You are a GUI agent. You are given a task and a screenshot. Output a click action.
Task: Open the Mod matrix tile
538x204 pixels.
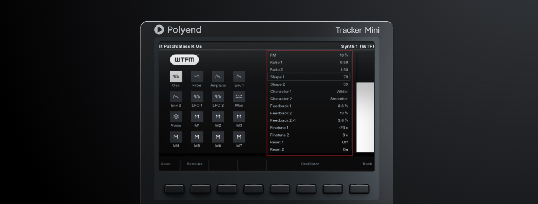[x=239, y=96]
